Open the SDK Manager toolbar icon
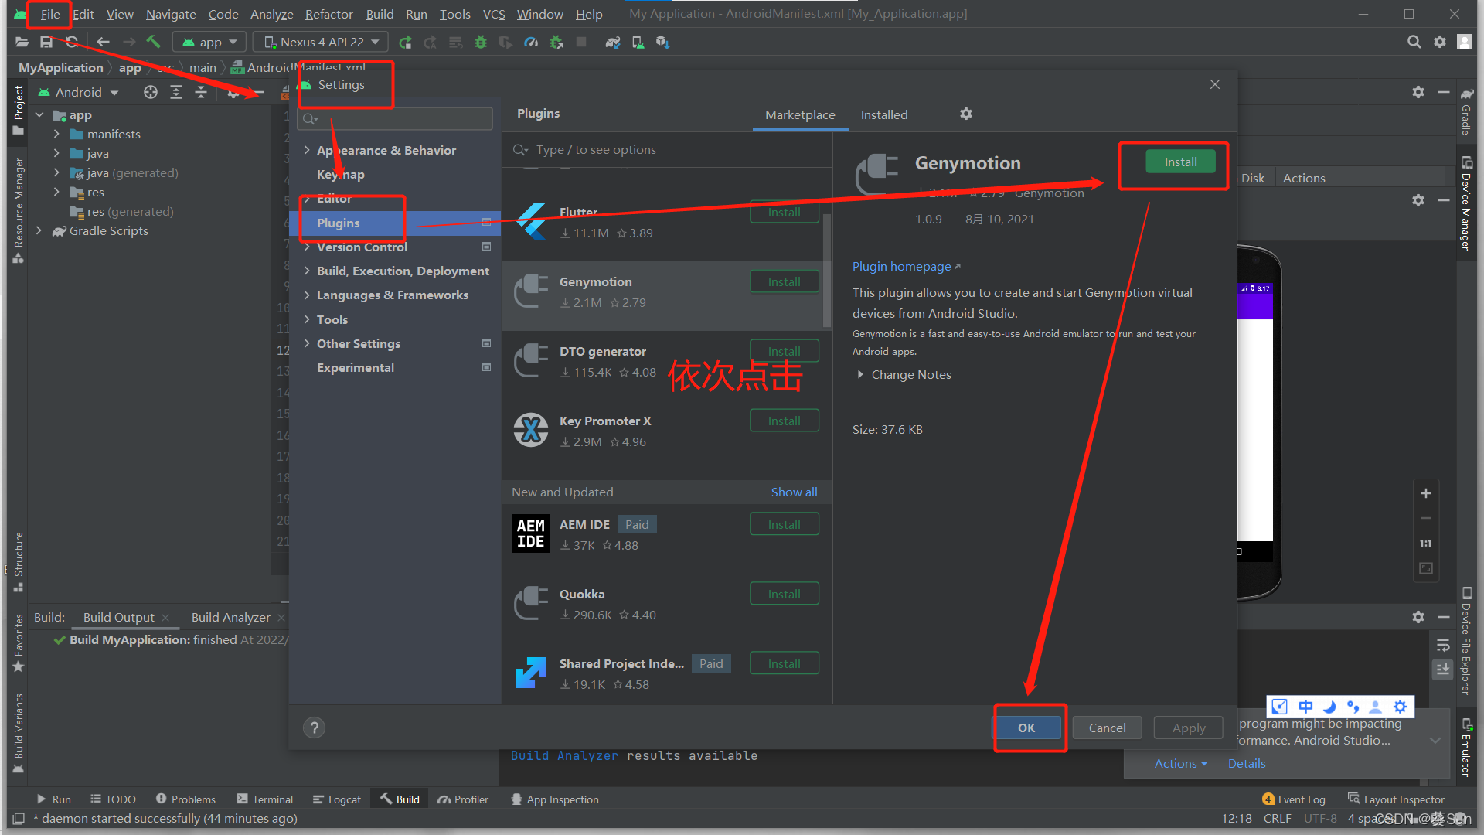 (663, 42)
